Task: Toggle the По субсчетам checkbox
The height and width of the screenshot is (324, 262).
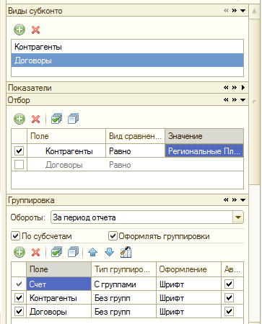Action: point(15,236)
